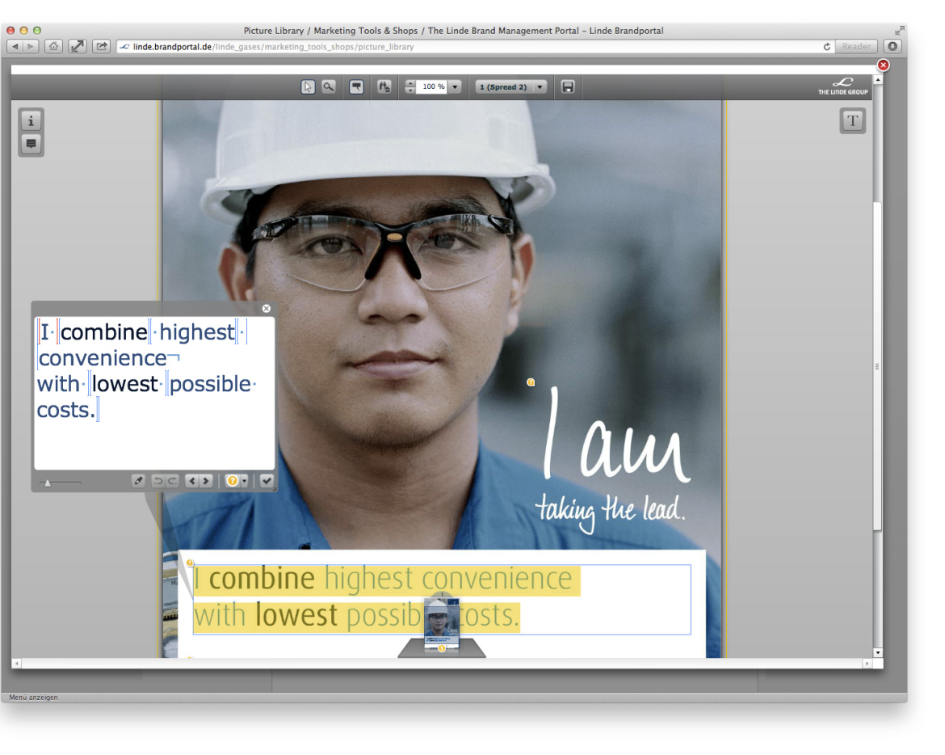Go to next text frame
Viewport: 945px width, 755px height.
206,481
